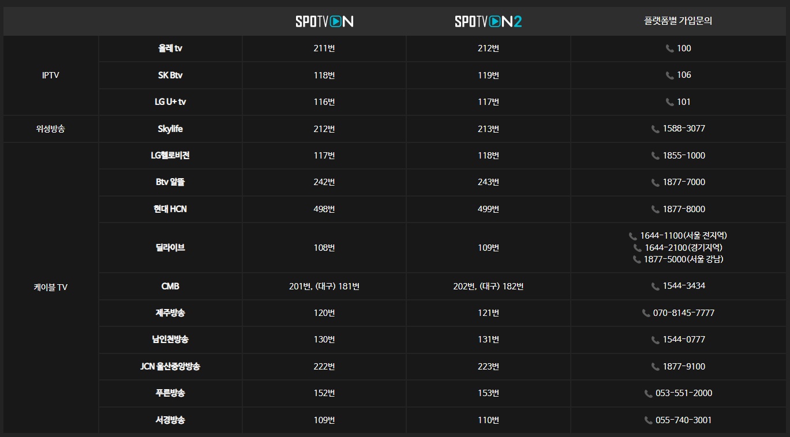Screen dimensions: 790x437
Task: Click phone number 1877-9100 text
Action: [684, 367]
